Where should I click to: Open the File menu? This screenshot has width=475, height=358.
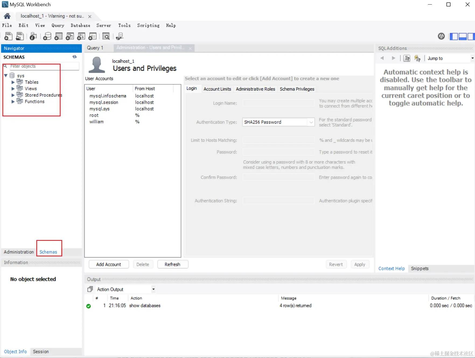coord(7,25)
